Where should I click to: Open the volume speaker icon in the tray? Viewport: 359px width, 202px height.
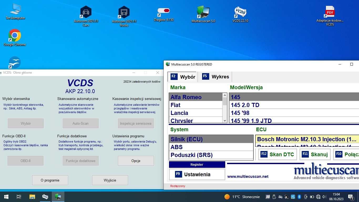point(324,197)
